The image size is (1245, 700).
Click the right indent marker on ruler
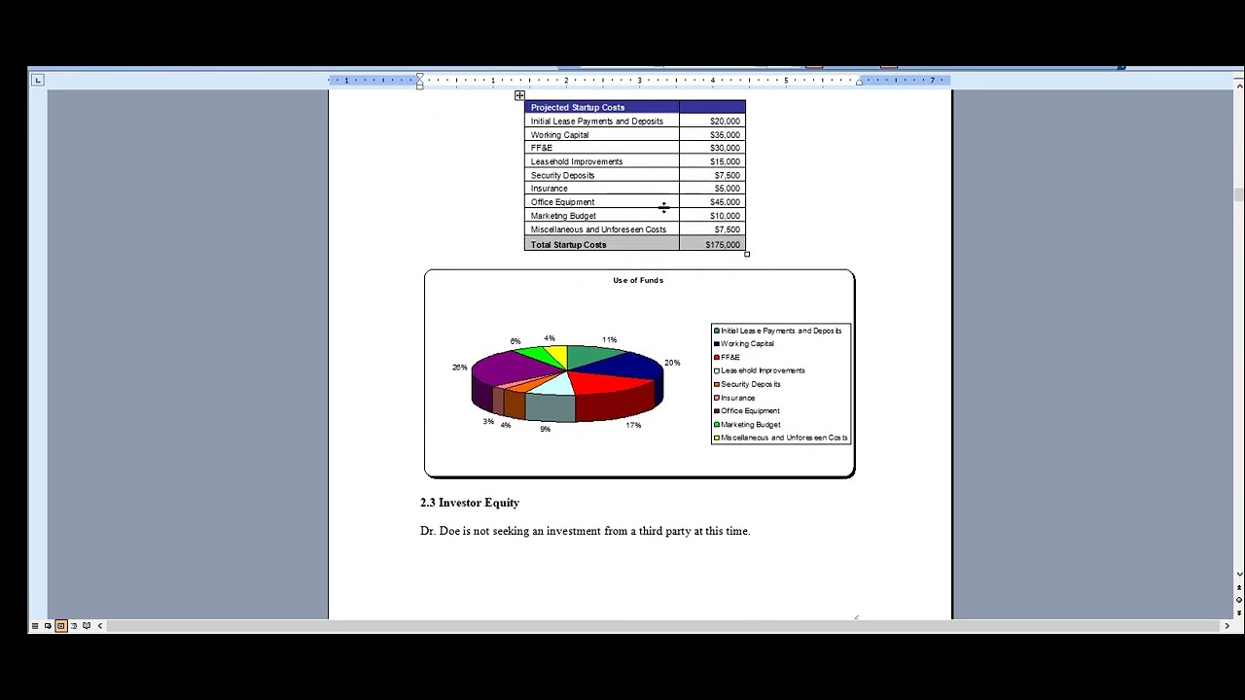click(x=859, y=83)
